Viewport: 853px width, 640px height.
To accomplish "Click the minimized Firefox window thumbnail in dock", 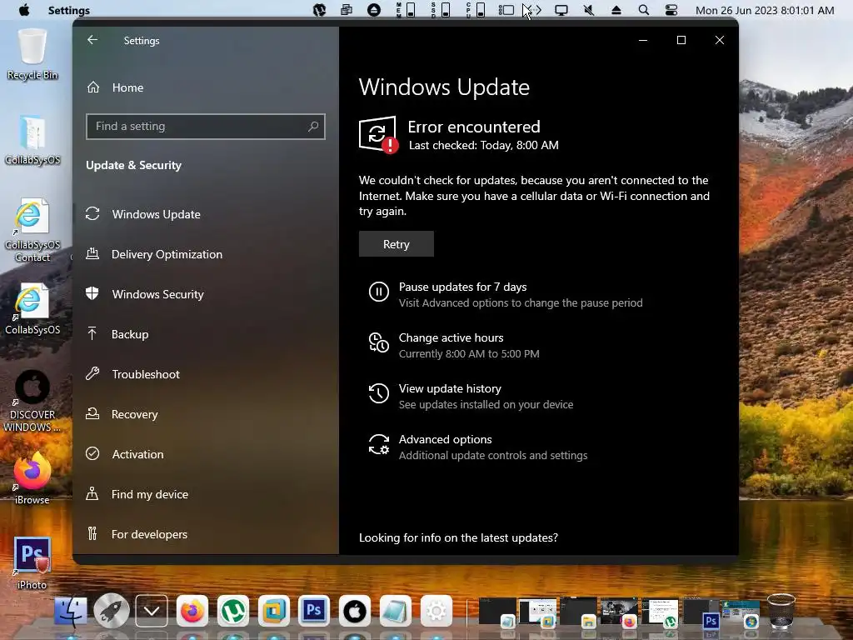I will point(619,612).
